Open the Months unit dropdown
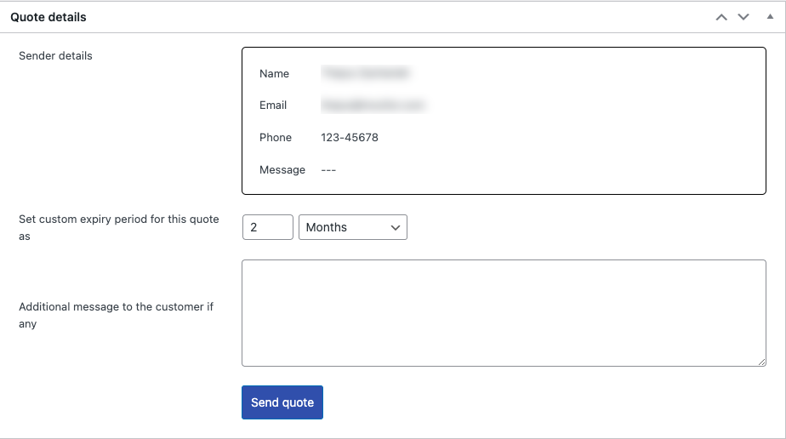 pos(353,227)
